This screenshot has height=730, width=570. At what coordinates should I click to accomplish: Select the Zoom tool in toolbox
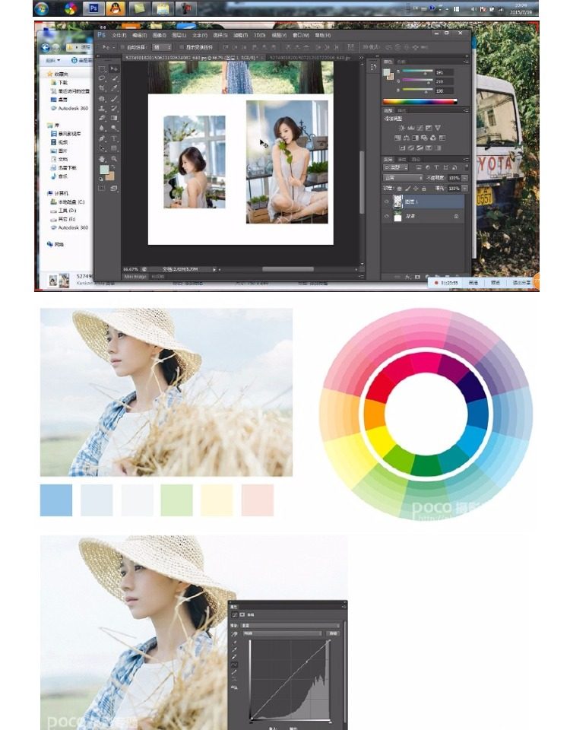(114, 159)
